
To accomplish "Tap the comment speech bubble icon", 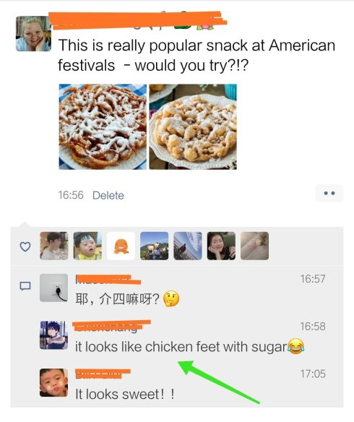I will click(25, 286).
